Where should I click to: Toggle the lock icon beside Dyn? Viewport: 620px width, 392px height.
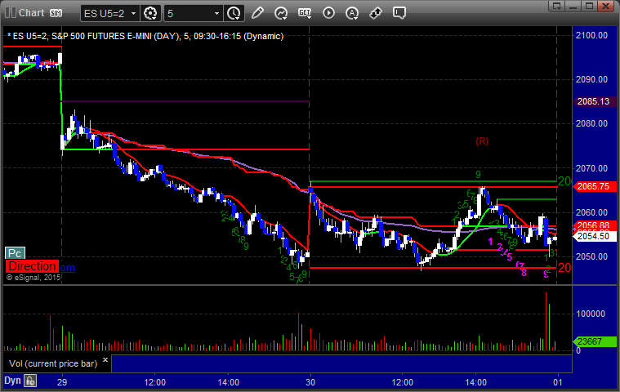pos(30,380)
